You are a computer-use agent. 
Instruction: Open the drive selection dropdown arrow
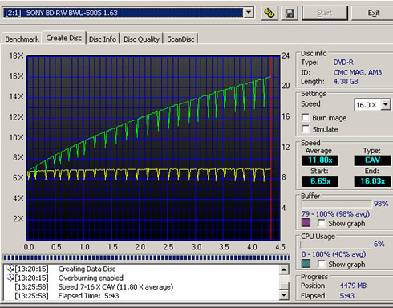coord(249,13)
